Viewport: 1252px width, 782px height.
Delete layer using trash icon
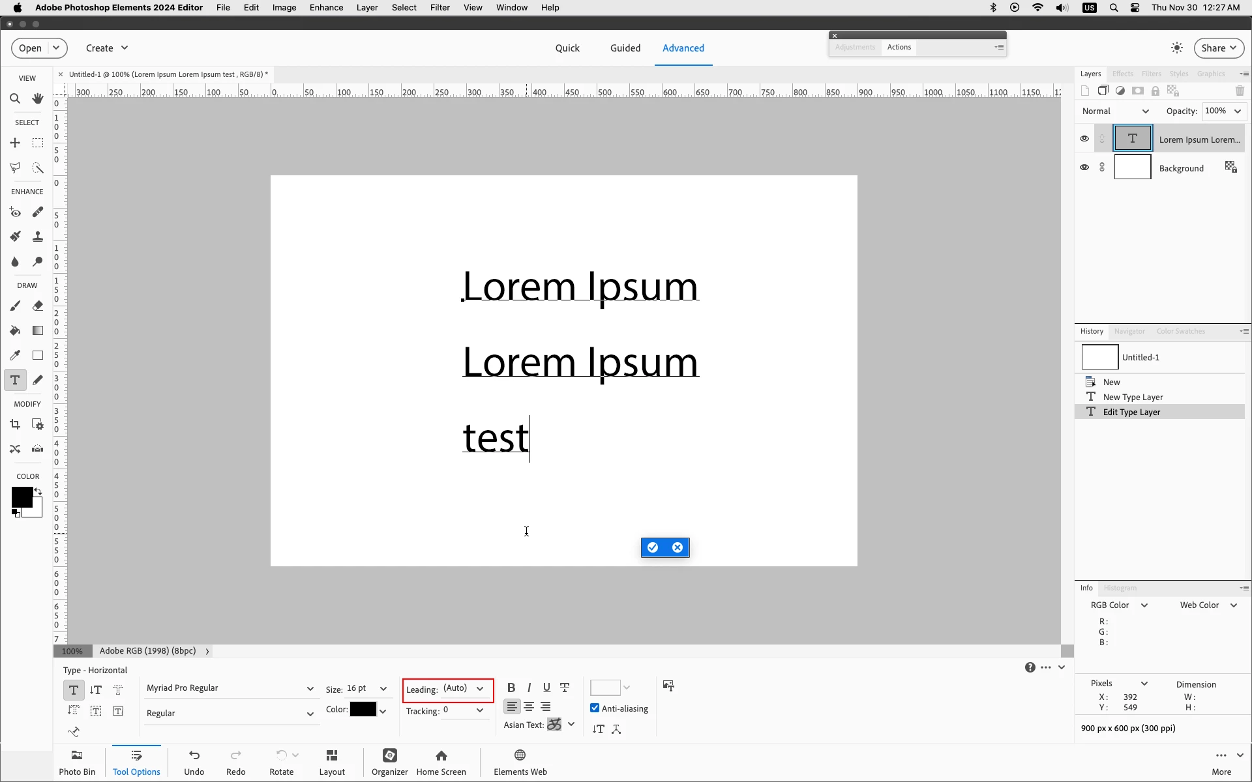click(x=1240, y=91)
